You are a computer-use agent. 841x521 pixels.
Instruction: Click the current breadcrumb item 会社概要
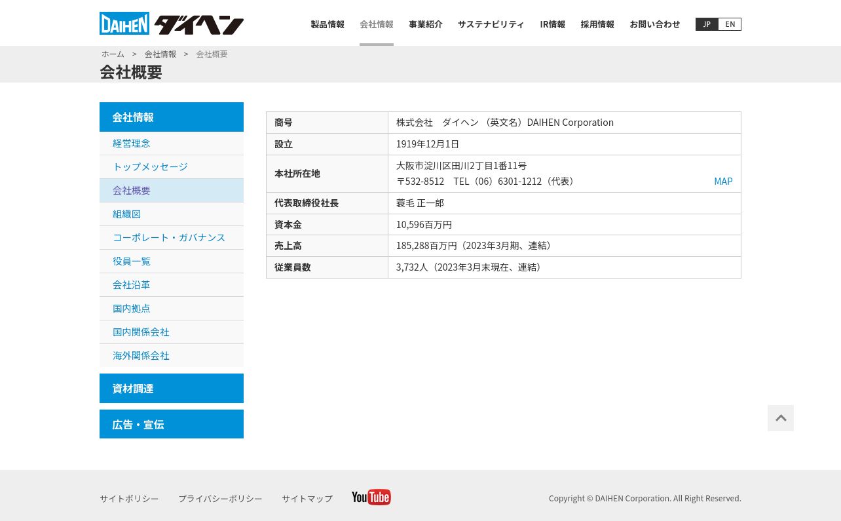pos(212,54)
